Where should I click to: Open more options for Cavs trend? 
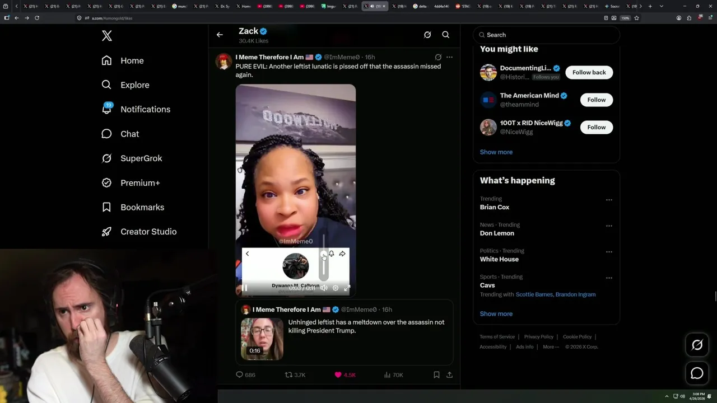pos(609,278)
